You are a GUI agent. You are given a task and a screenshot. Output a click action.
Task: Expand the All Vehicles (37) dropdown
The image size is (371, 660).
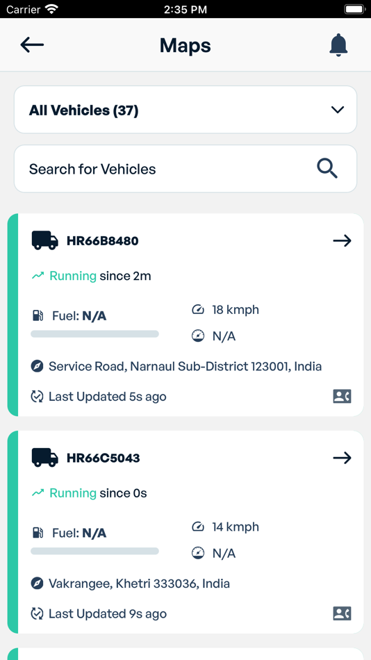pos(185,110)
